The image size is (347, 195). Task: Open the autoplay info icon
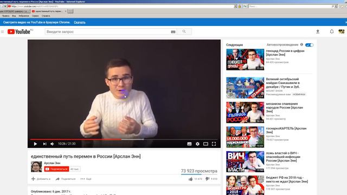pos(301,44)
